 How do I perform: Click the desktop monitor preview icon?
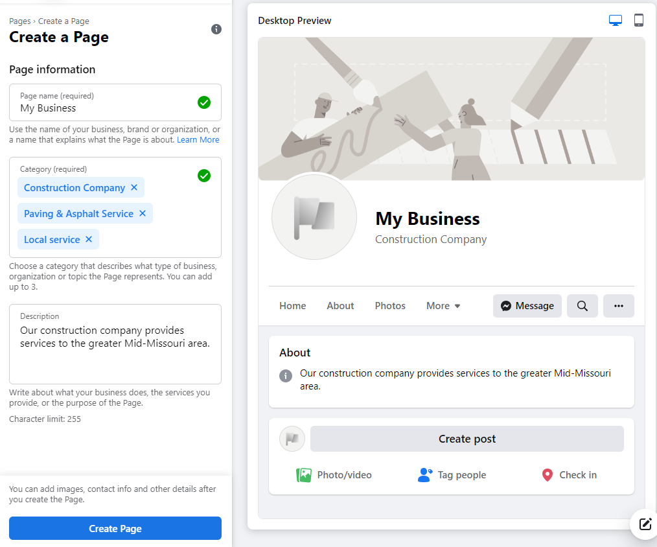(614, 20)
